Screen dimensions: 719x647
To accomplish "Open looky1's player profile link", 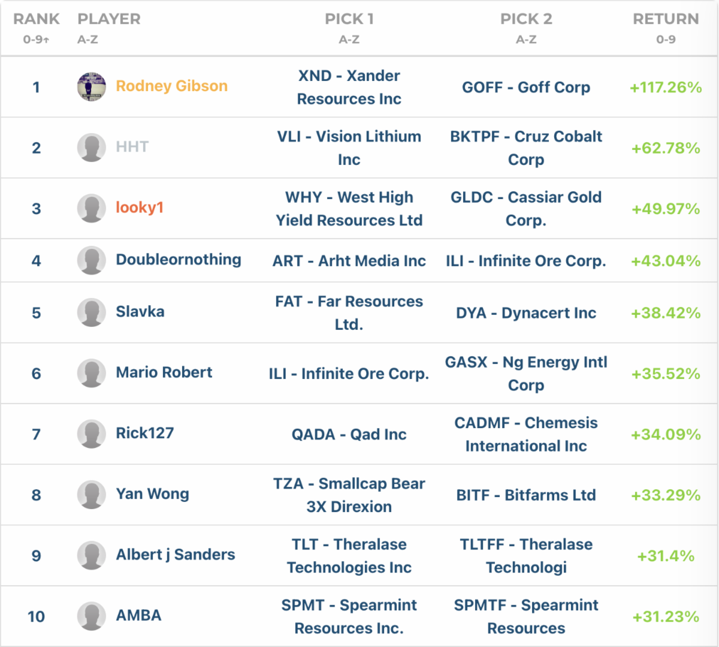I will (x=140, y=207).
